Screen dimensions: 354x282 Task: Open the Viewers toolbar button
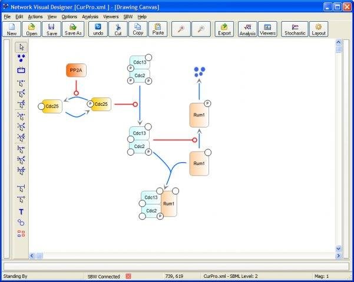(267, 29)
